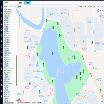Open the search-type dropdown beside the search box
Viewport: 104px width, 104px height.
(x=6, y=6)
